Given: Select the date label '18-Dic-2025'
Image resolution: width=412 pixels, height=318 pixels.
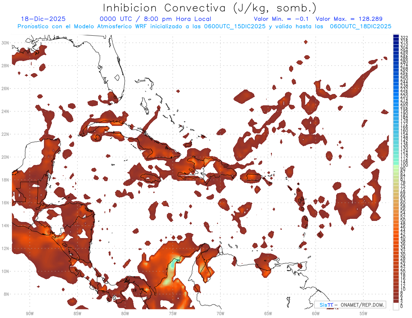Looking at the screenshot, I should (43, 19).
